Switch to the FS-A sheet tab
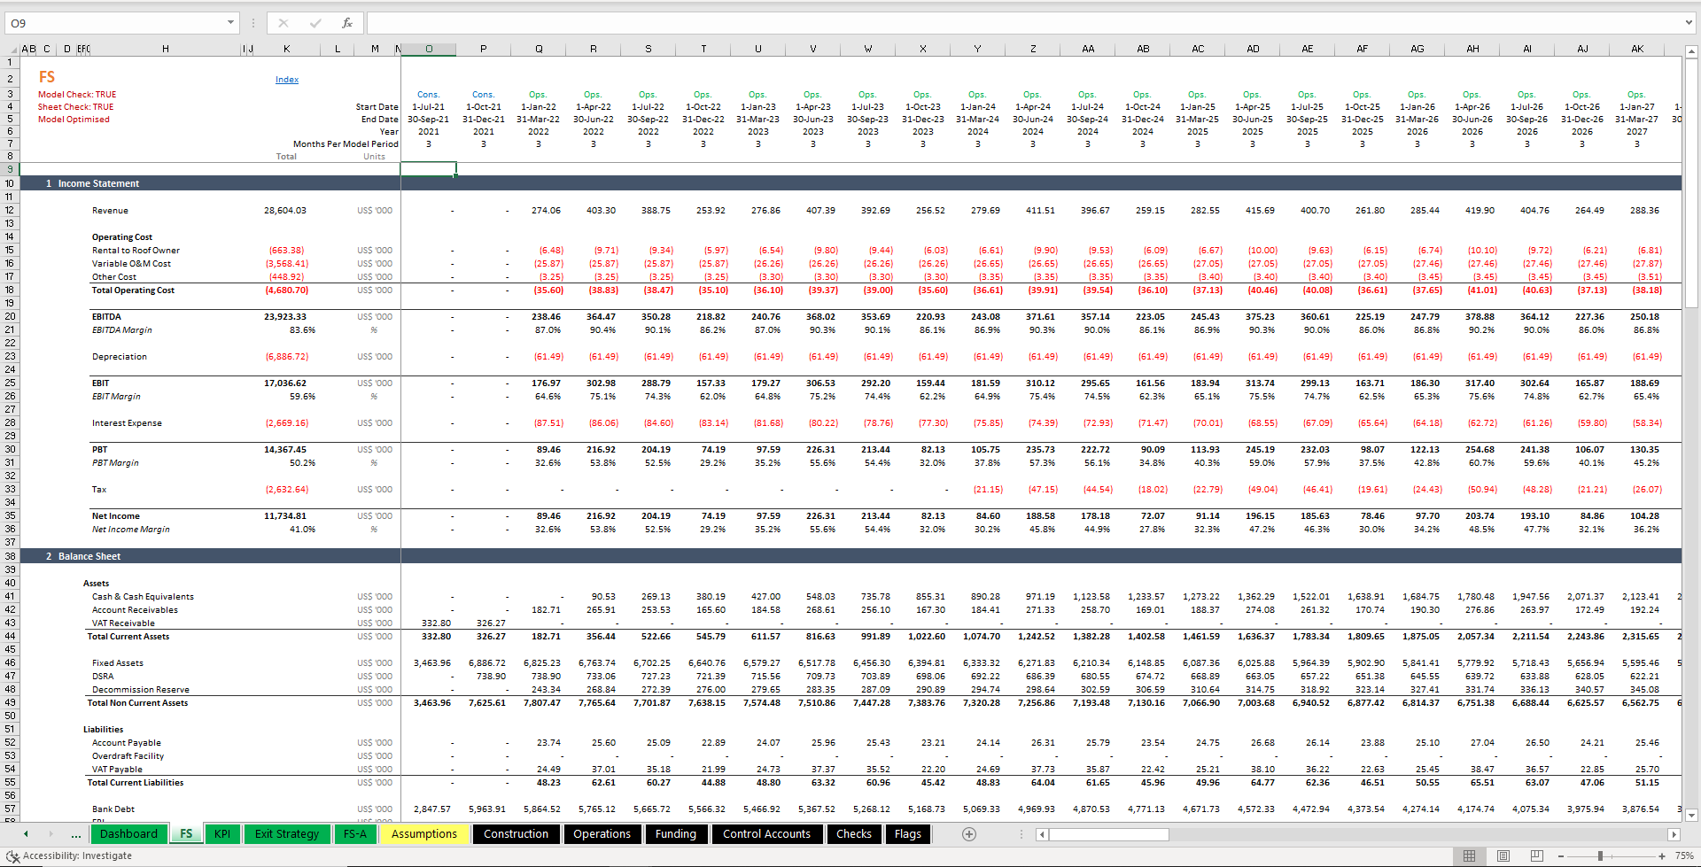The image size is (1701, 867). tap(355, 834)
